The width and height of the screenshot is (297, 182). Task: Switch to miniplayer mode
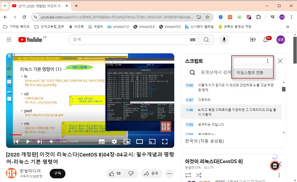127,142
